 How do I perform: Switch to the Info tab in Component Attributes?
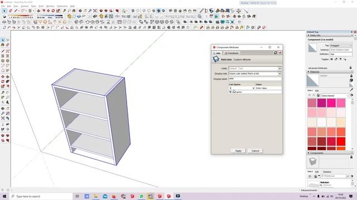217,53
